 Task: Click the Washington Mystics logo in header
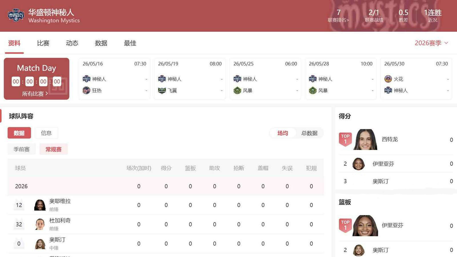16,16
